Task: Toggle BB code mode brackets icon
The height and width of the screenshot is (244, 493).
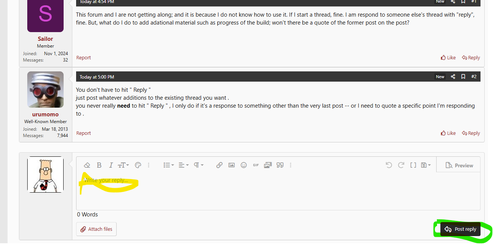Action: [413, 165]
